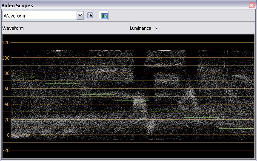
Task: Select the Waveform combo box text field
Action: (40, 16)
